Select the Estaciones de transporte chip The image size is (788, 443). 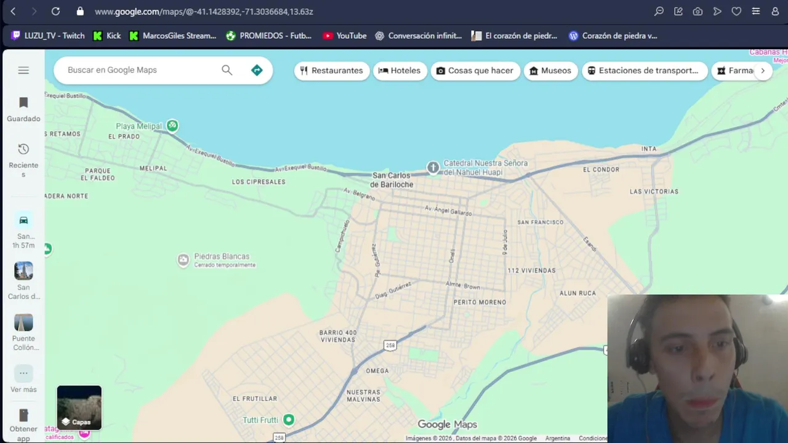coord(645,71)
